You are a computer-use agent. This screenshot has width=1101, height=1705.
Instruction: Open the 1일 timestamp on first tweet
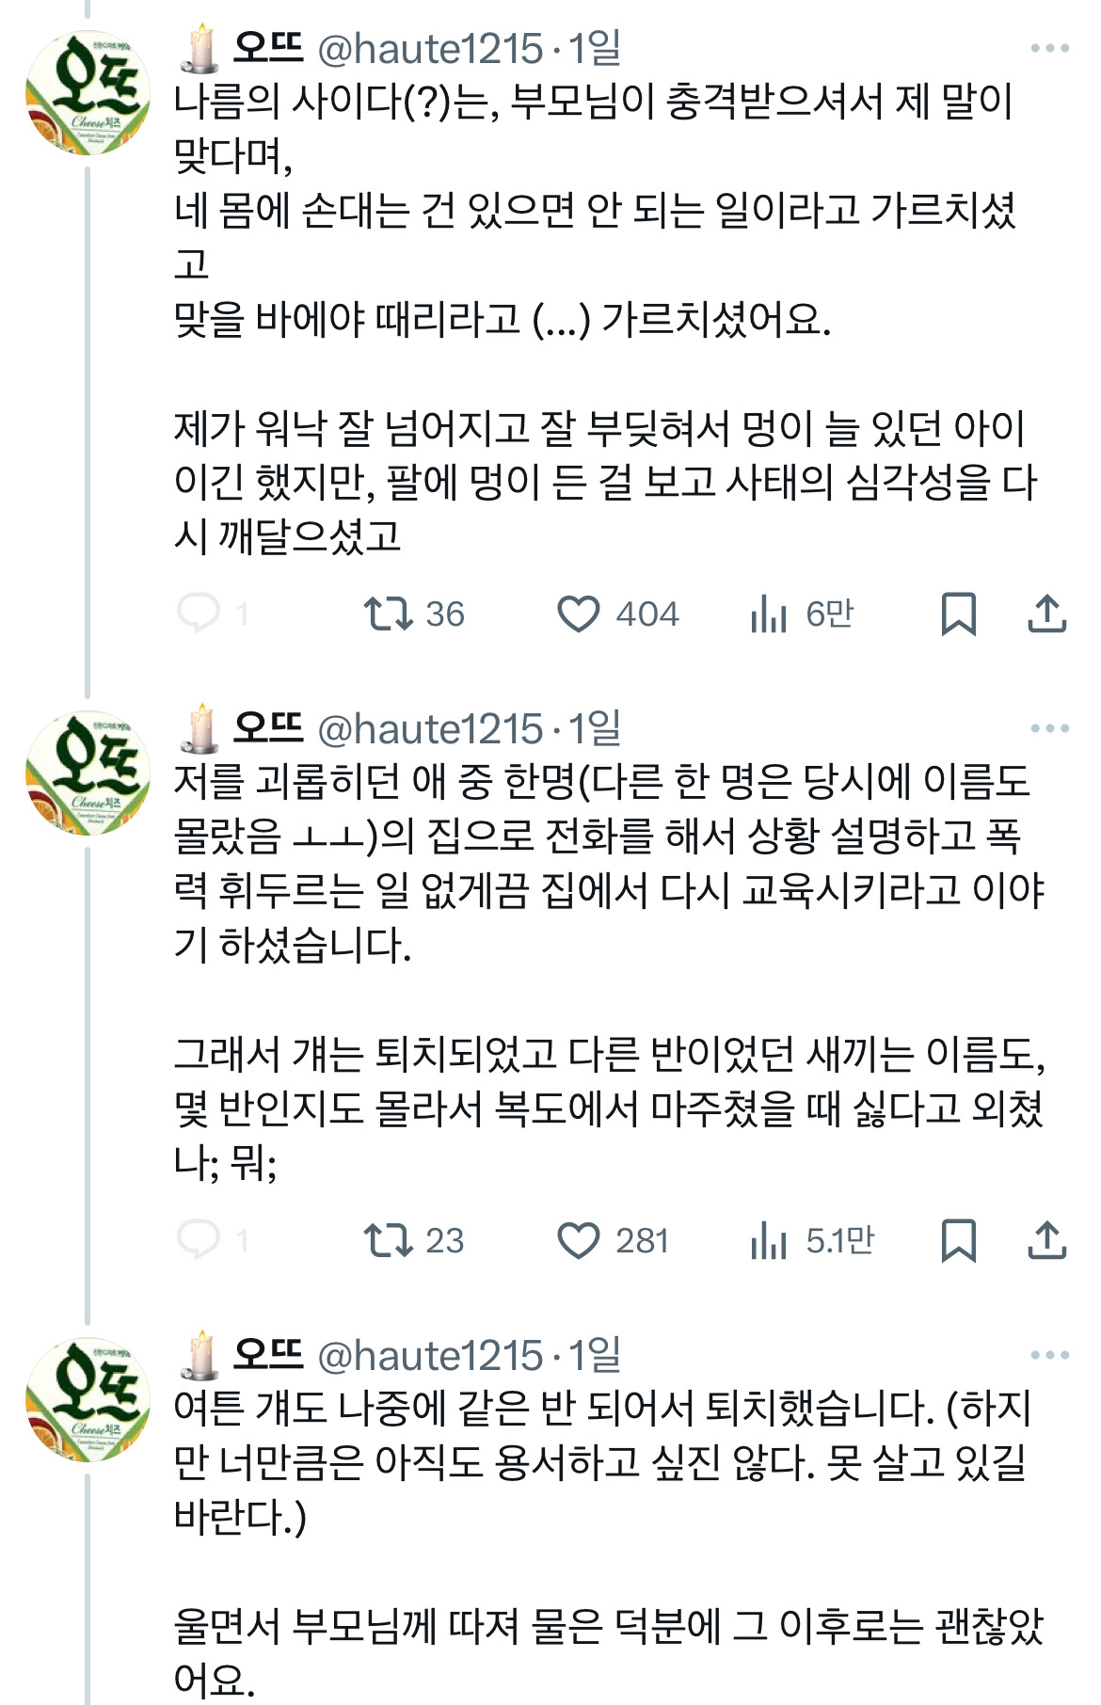tap(594, 48)
